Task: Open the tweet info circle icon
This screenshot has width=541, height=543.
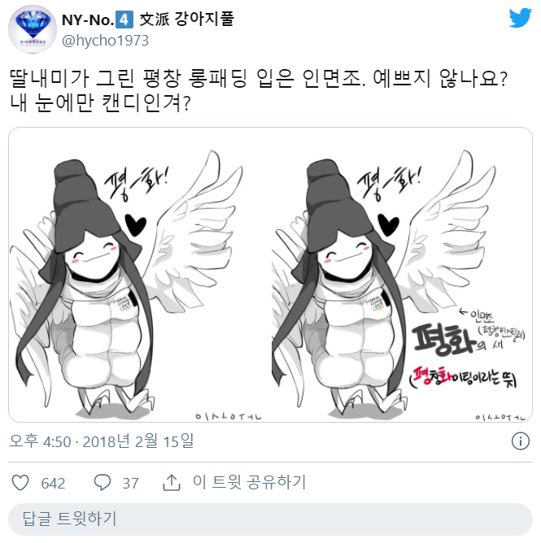Action: click(x=520, y=441)
